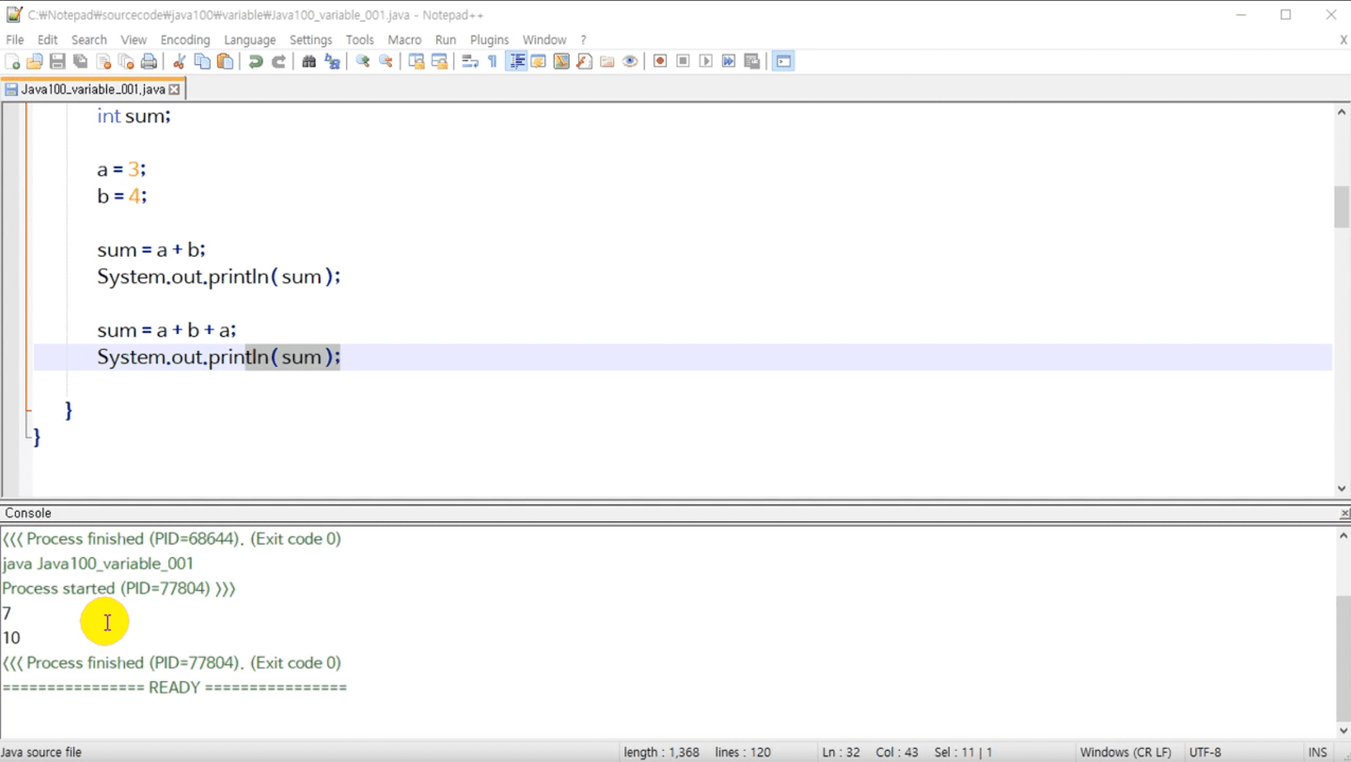Paste from clipboard with toolbar icon
Image resolution: width=1351 pixels, height=762 pixels.
(x=225, y=61)
